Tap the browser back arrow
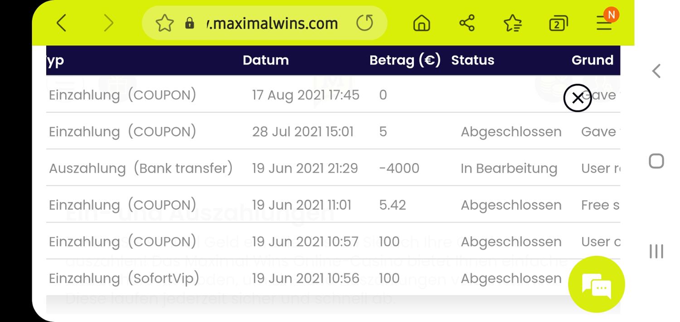The height and width of the screenshot is (322, 680). 61,23
